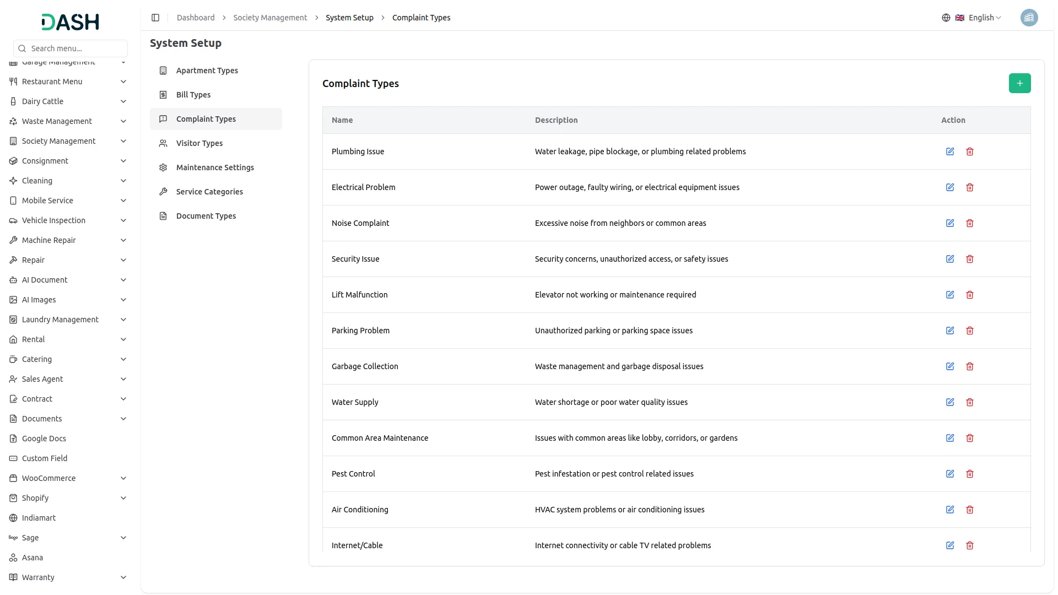The image size is (1058, 595).
Task: Edit the Plumbing Issue complaint type
Action: click(x=950, y=152)
